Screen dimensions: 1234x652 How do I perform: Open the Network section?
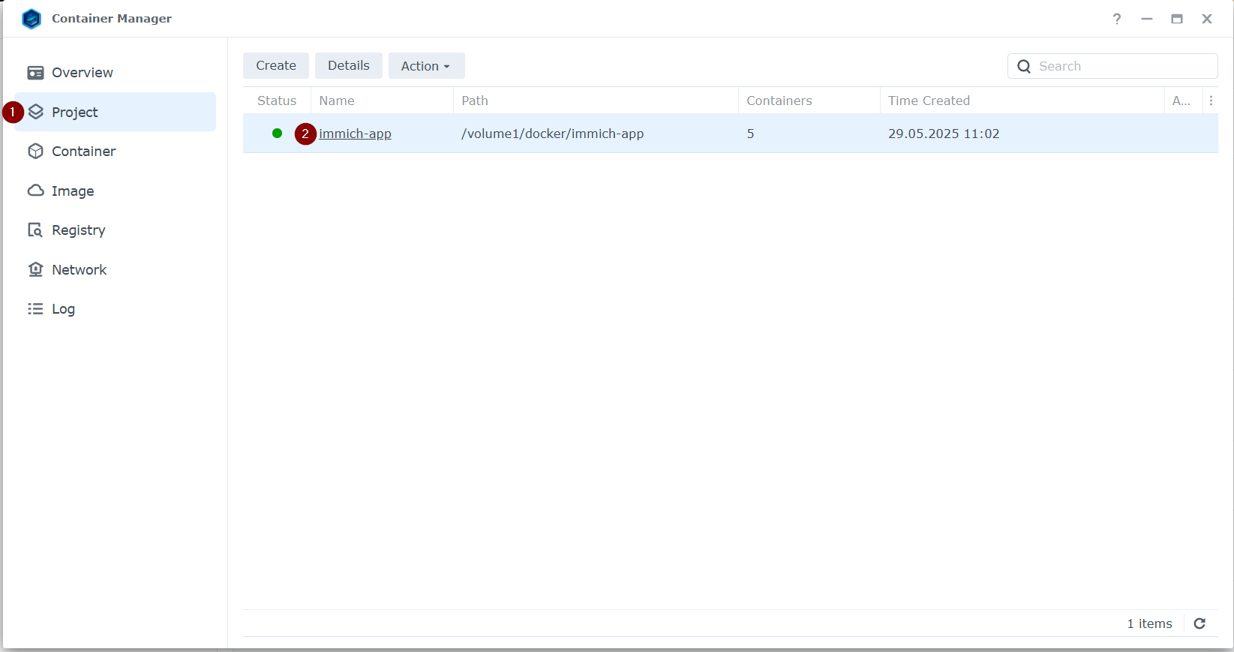click(x=116, y=269)
